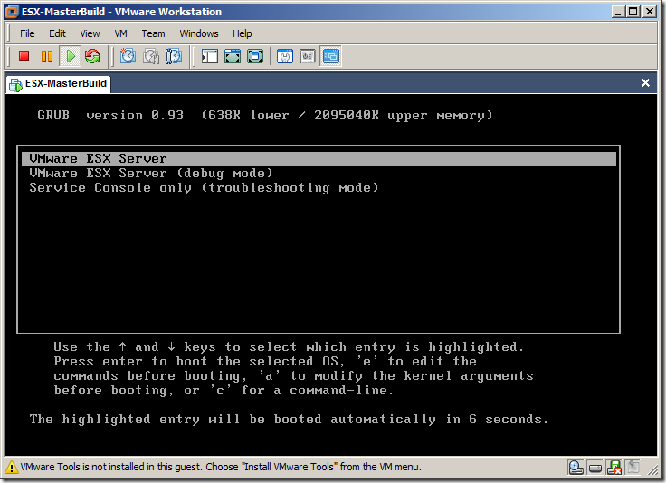Select the VMware ESX Server boot entry
This screenshot has height=483, width=666.
tap(319, 158)
